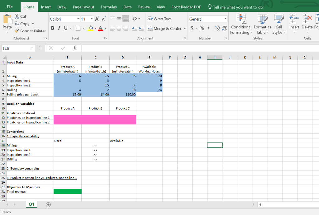319x215 pixels.
Task: Expand Merge & Center dropdown arrow
Action: 185,29
